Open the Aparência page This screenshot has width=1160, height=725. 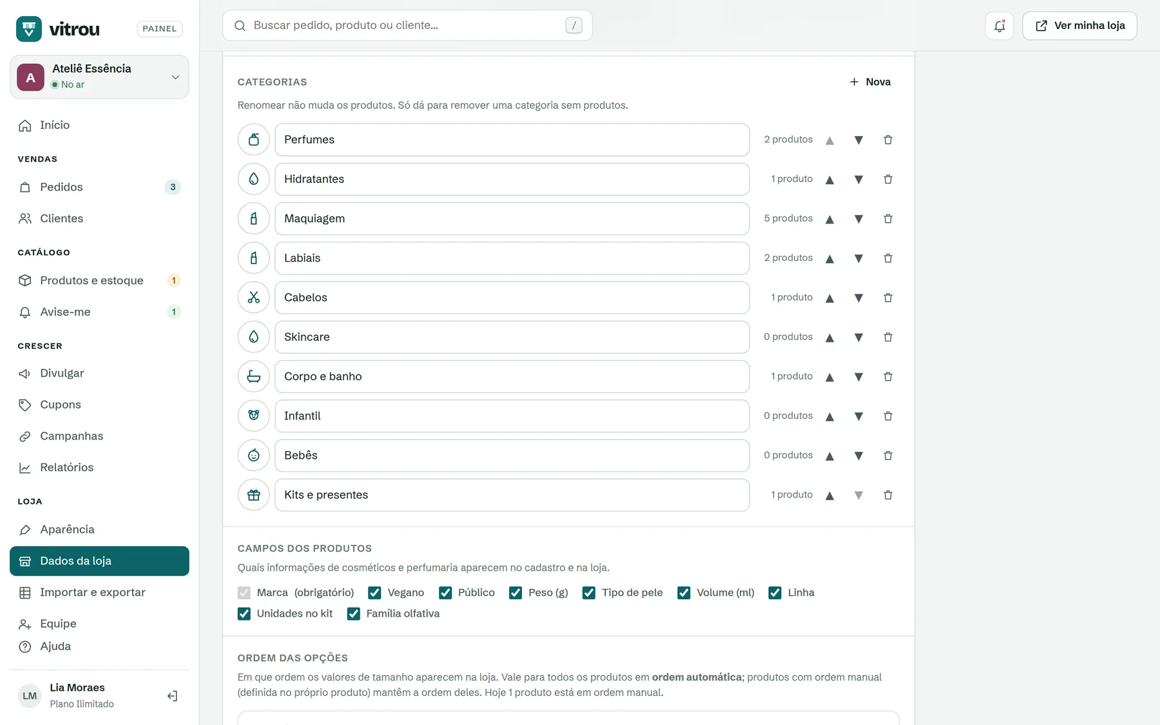point(99,529)
